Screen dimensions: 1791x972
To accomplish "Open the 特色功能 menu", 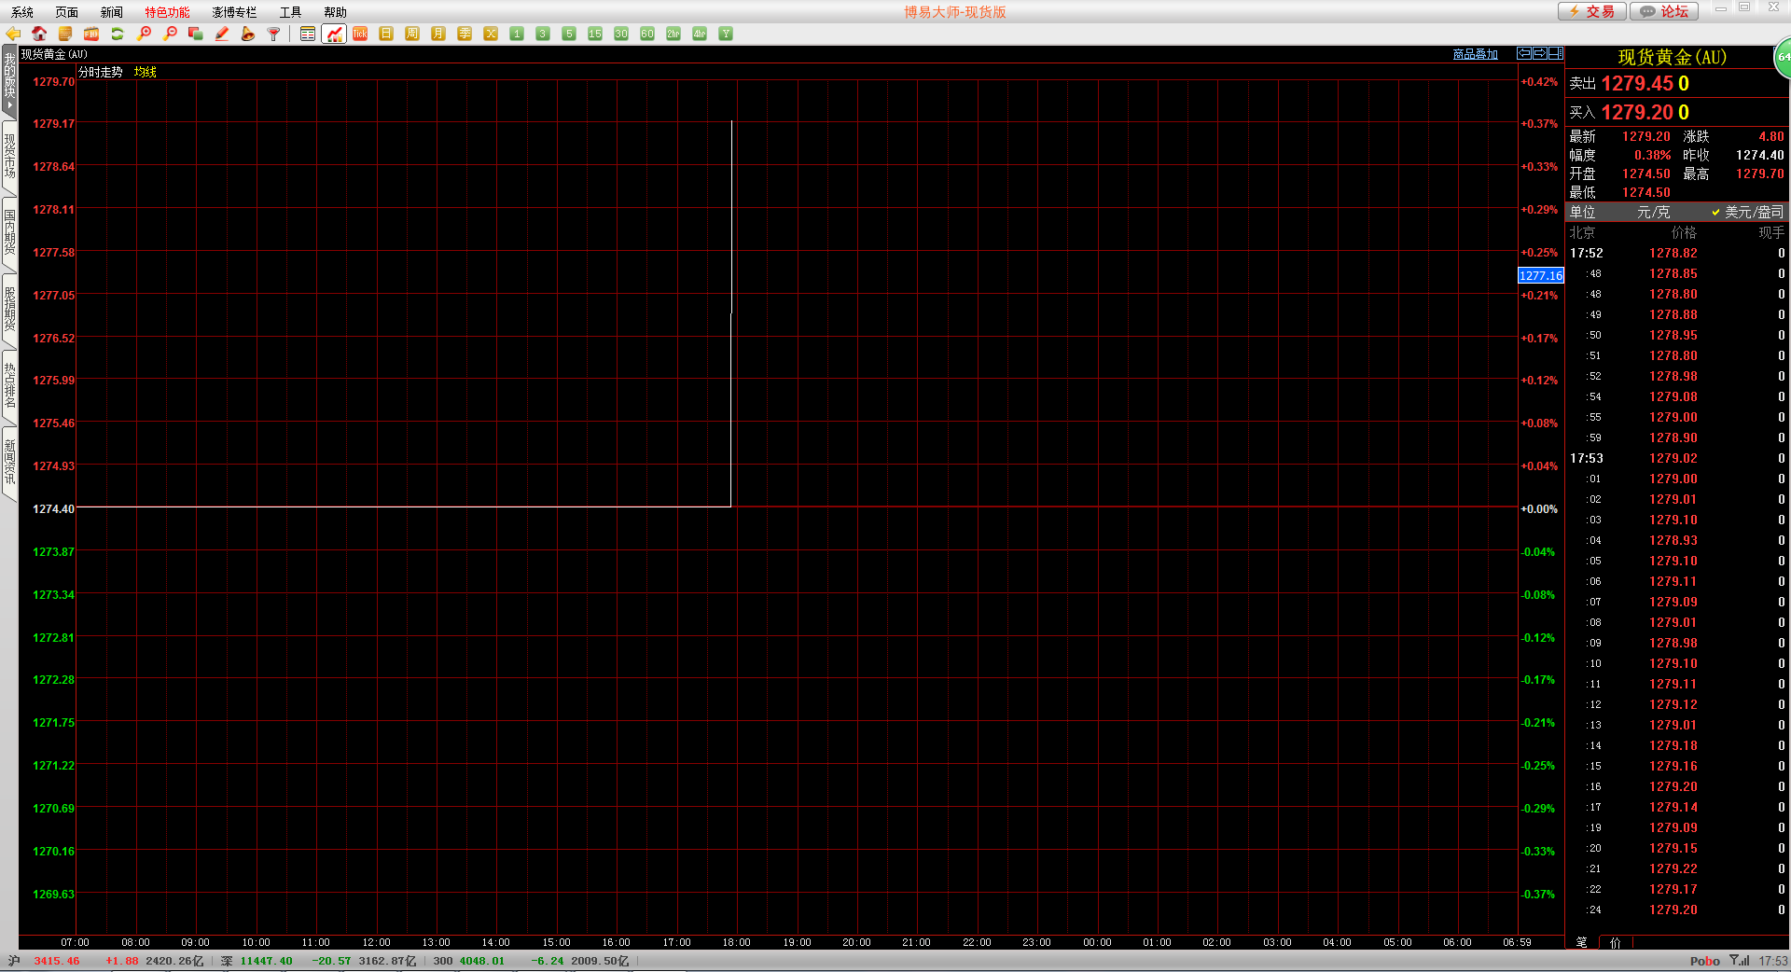I will (167, 12).
